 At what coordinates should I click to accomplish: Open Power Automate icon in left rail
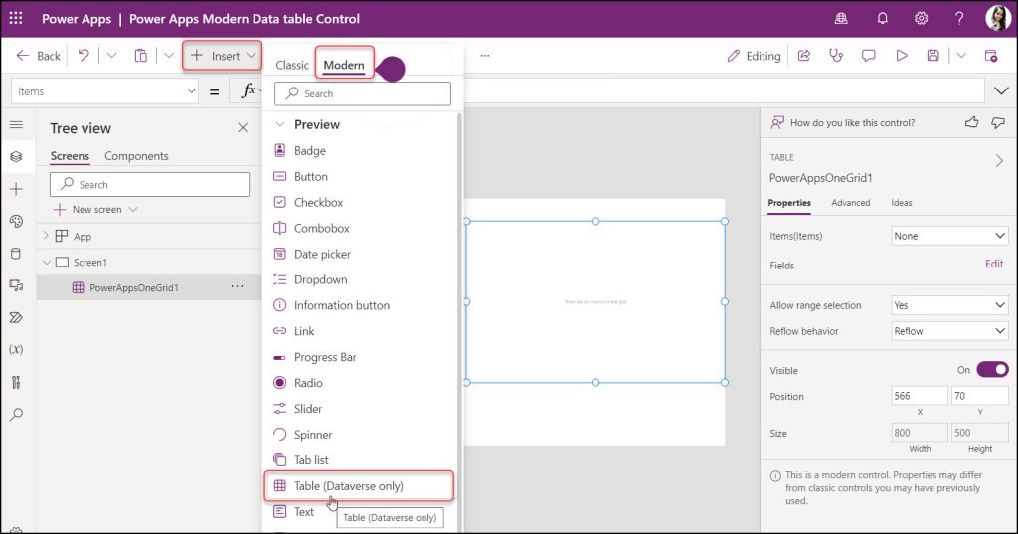point(16,317)
